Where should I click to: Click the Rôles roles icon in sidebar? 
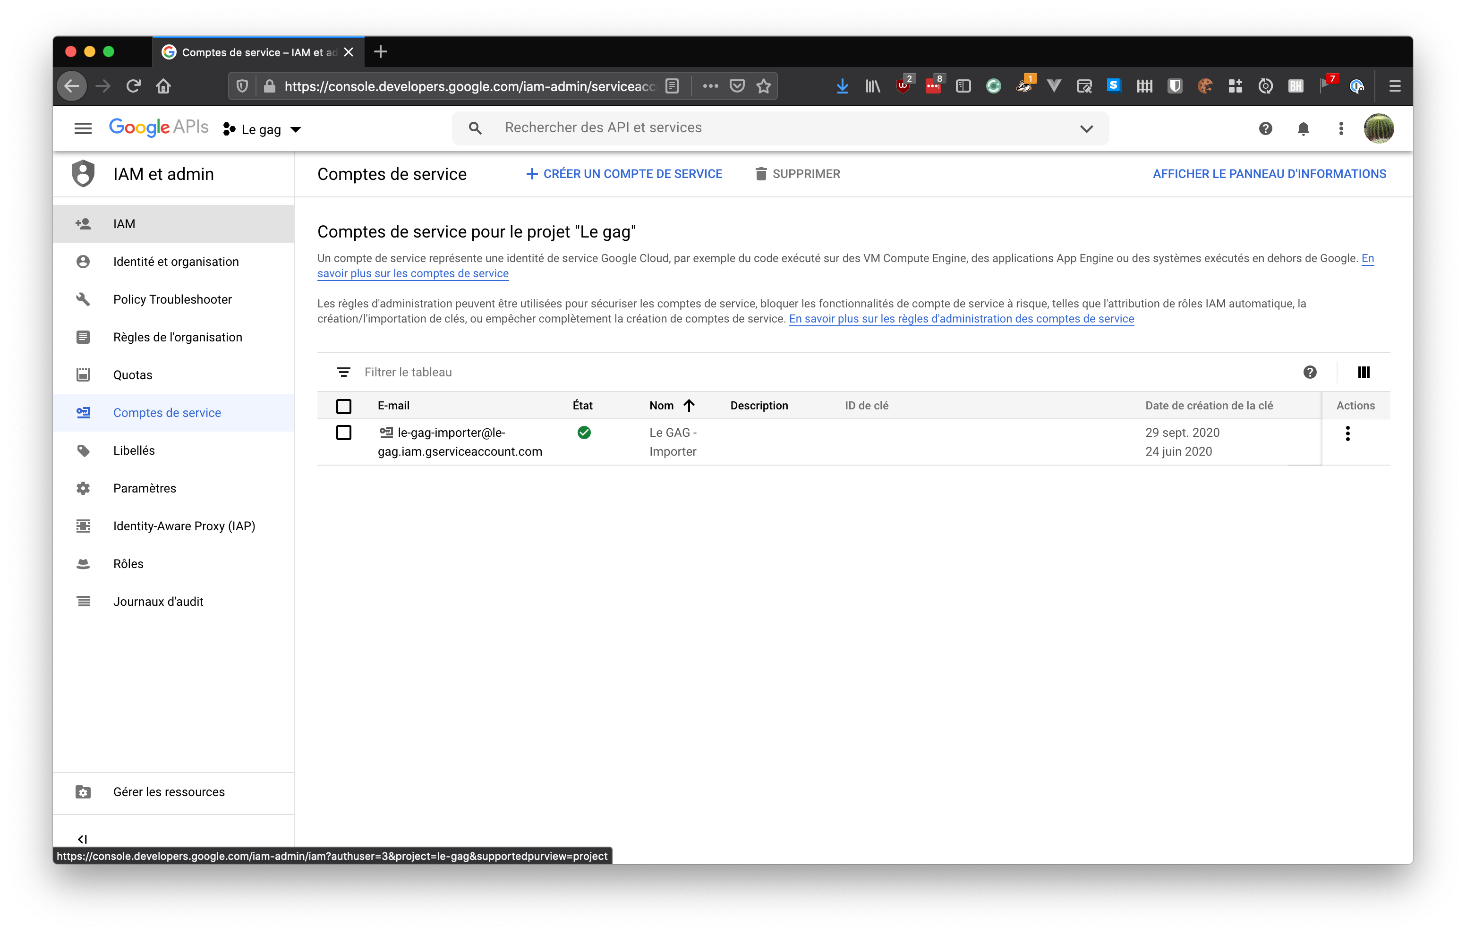(85, 563)
